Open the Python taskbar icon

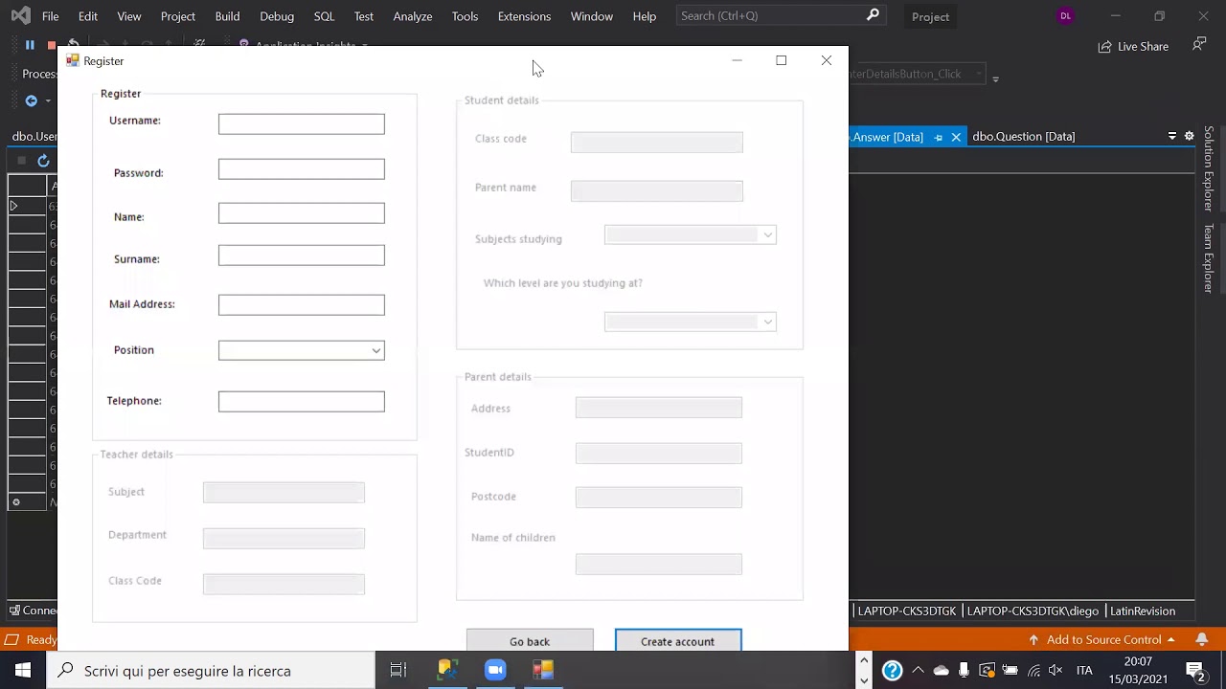[447, 671]
